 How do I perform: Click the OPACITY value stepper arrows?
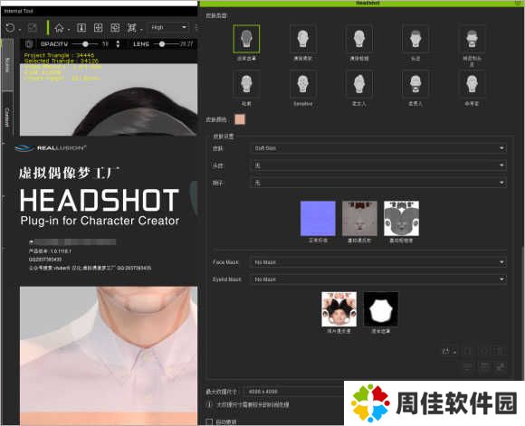118,43
